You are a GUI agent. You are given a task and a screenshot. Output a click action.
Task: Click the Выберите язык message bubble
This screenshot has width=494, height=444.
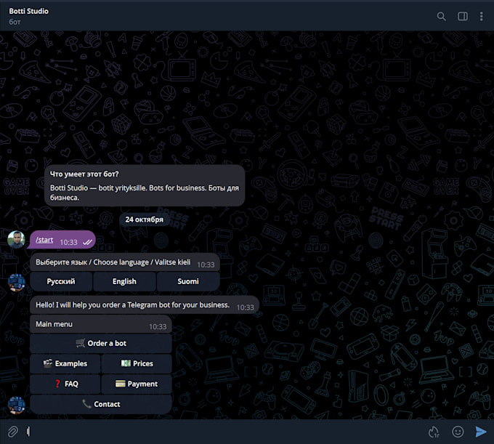tap(125, 262)
